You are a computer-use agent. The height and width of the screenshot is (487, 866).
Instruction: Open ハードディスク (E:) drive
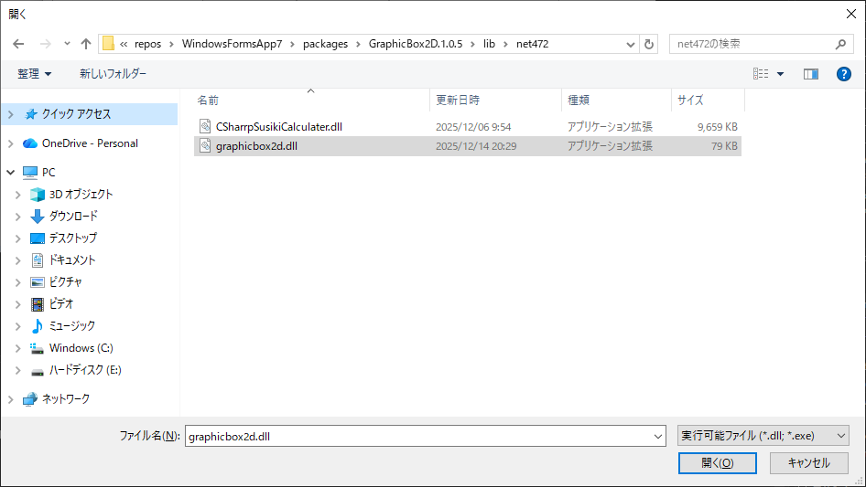85,370
